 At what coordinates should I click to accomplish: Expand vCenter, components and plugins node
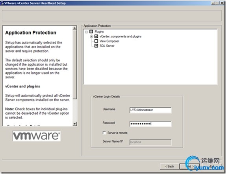(91, 37)
